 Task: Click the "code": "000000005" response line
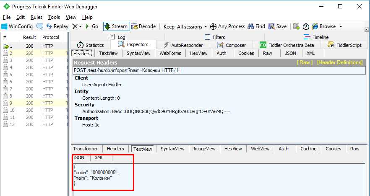click(x=96, y=173)
